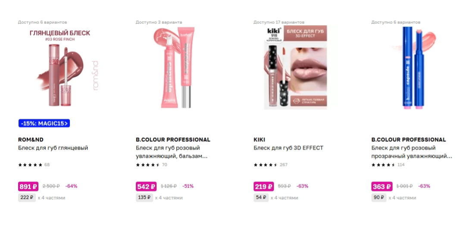The width and height of the screenshot is (466, 225).
Task: Click the star rating with 70 reviews
Action: coord(152,165)
